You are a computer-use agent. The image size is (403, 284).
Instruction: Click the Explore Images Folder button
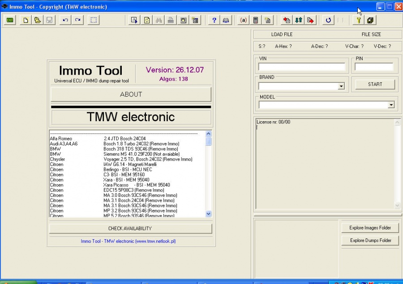pyautogui.click(x=370, y=228)
